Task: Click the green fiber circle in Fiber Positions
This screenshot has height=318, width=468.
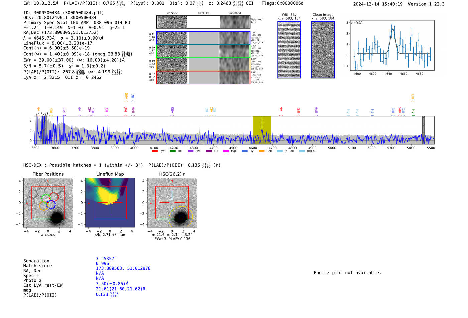Action: 46,198
